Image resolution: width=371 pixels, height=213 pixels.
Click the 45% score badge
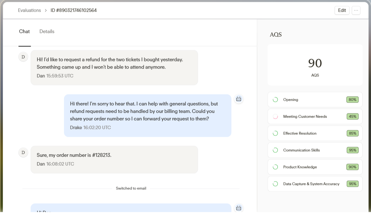[x=353, y=116]
